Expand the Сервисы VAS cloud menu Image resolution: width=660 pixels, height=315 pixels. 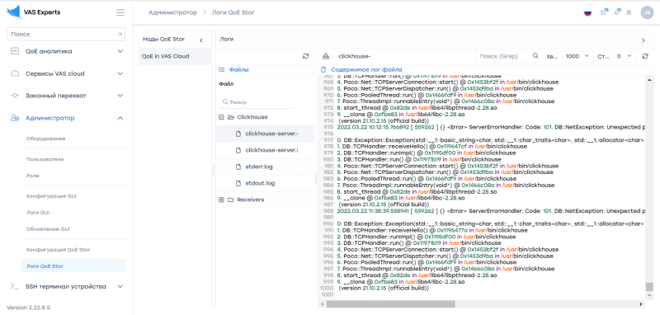(120, 73)
